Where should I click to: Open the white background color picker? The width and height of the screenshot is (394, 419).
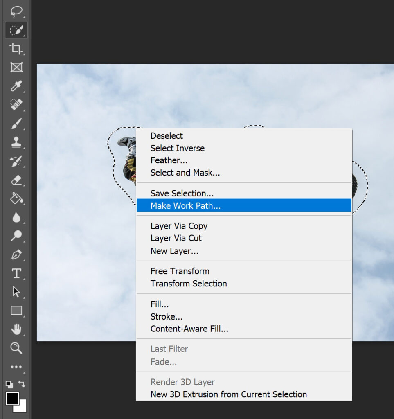pyautogui.click(x=23, y=408)
